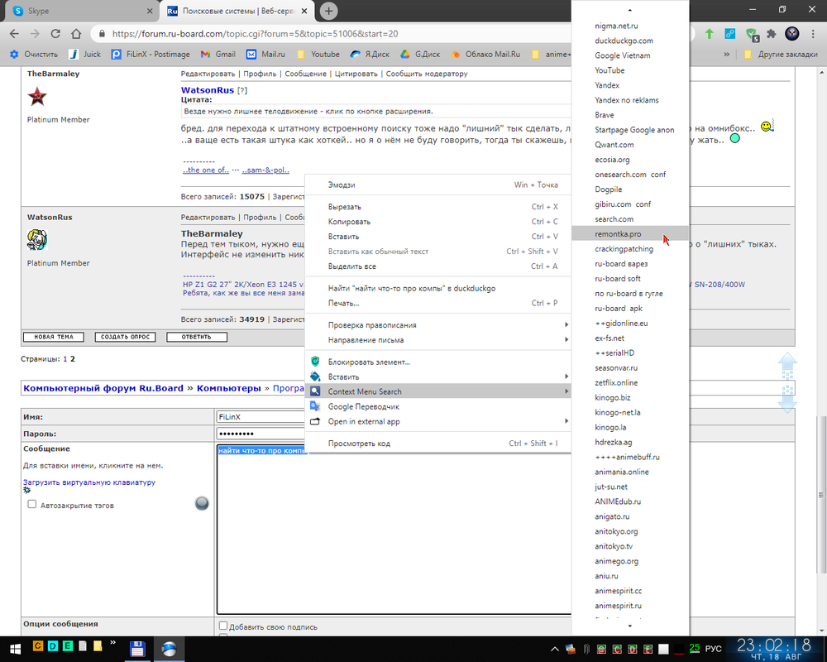Open the AdGuard shield extension
The height and width of the screenshot is (662, 827).
pyautogui.click(x=752, y=34)
